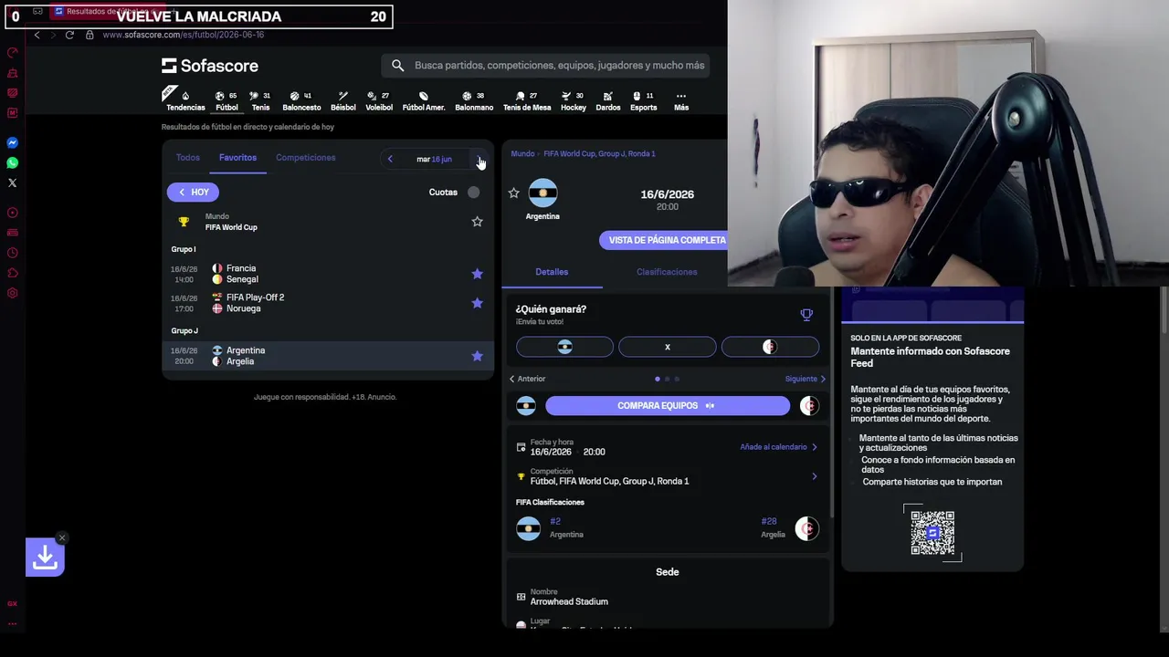
Task: Click the Mundo breadcrumb link
Action: pyautogui.click(x=522, y=153)
